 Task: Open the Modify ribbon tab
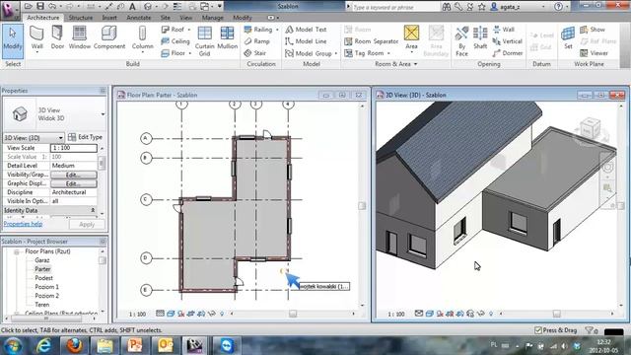pos(243,18)
